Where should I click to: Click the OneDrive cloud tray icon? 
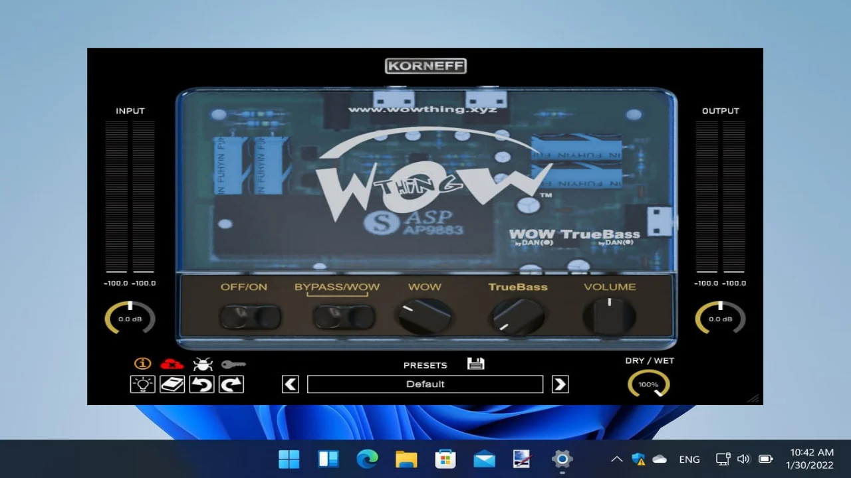click(x=660, y=459)
